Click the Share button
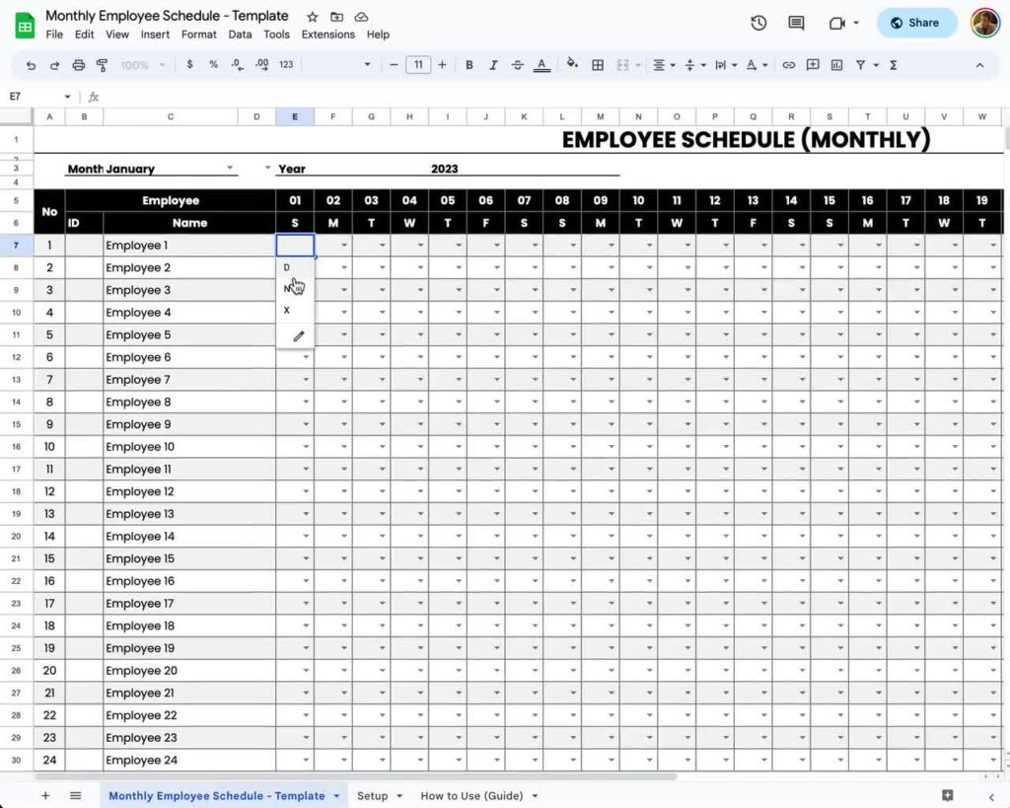The image size is (1010, 808). (916, 23)
